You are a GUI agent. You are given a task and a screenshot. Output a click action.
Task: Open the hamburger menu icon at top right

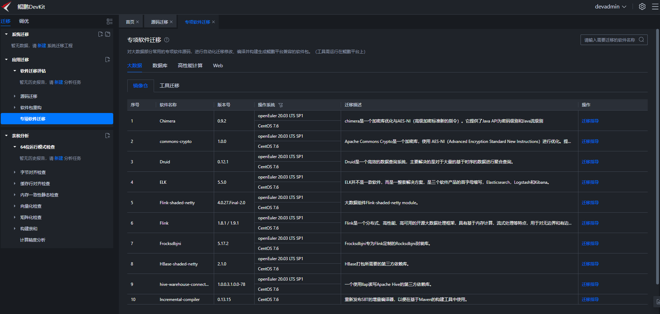pos(655,7)
